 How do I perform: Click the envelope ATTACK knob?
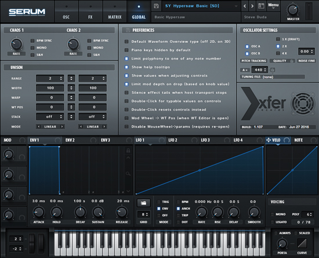pyautogui.click(x=39, y=212)
